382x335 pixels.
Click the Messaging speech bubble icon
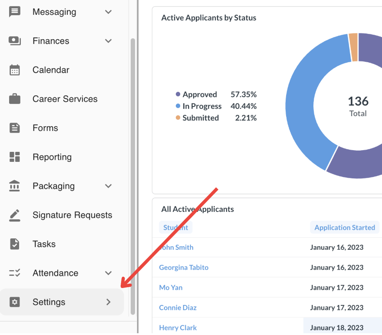(x=15, y=12)
